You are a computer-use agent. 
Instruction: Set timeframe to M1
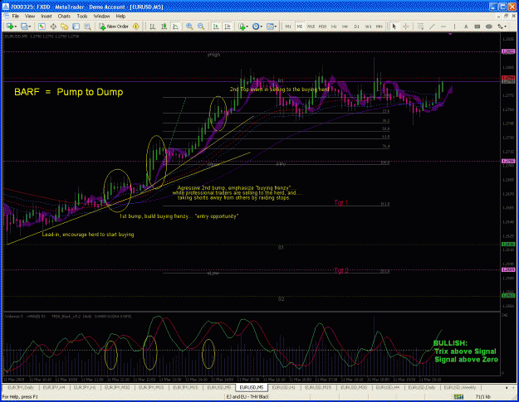point(288,27)
